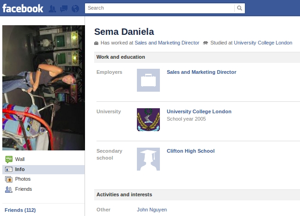Open the John Nguyen link
The height and width of the screenshot is (216, 300).
(152, 210)
